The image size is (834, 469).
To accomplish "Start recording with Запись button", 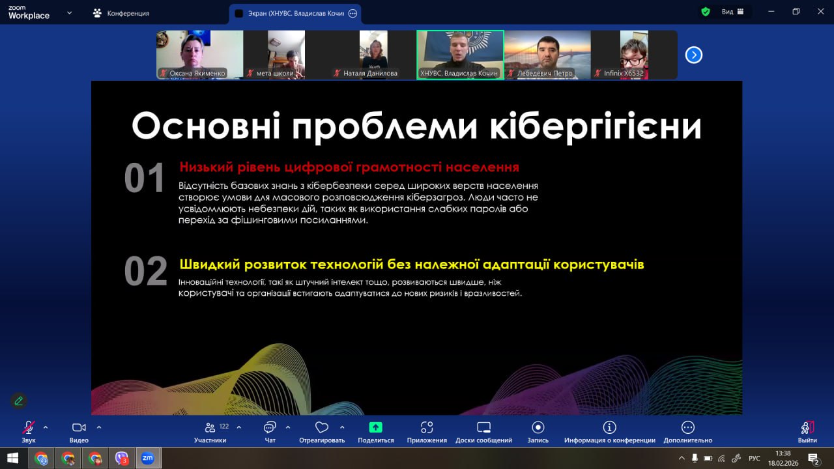I will coord(538,428).
